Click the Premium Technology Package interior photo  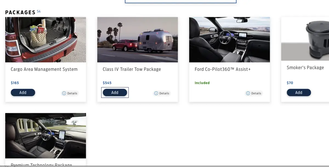point(46,136)
